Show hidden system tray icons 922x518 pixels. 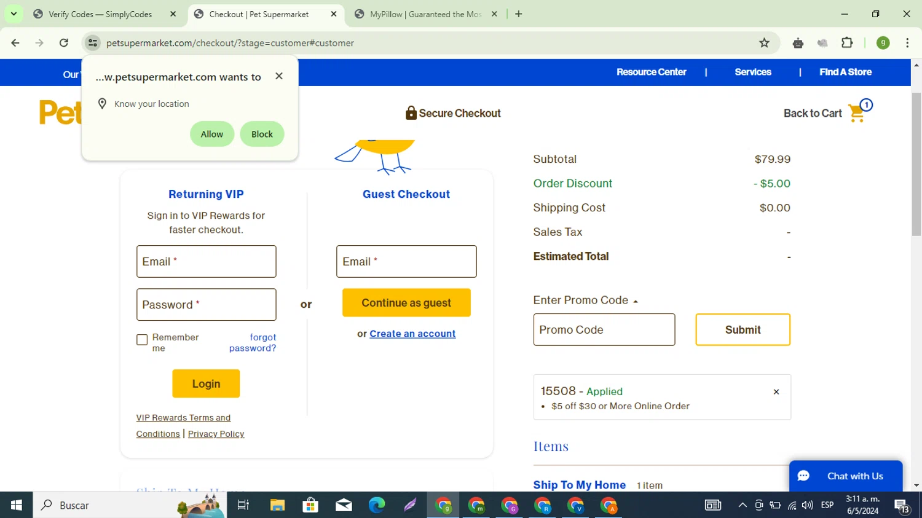point(743,505)
